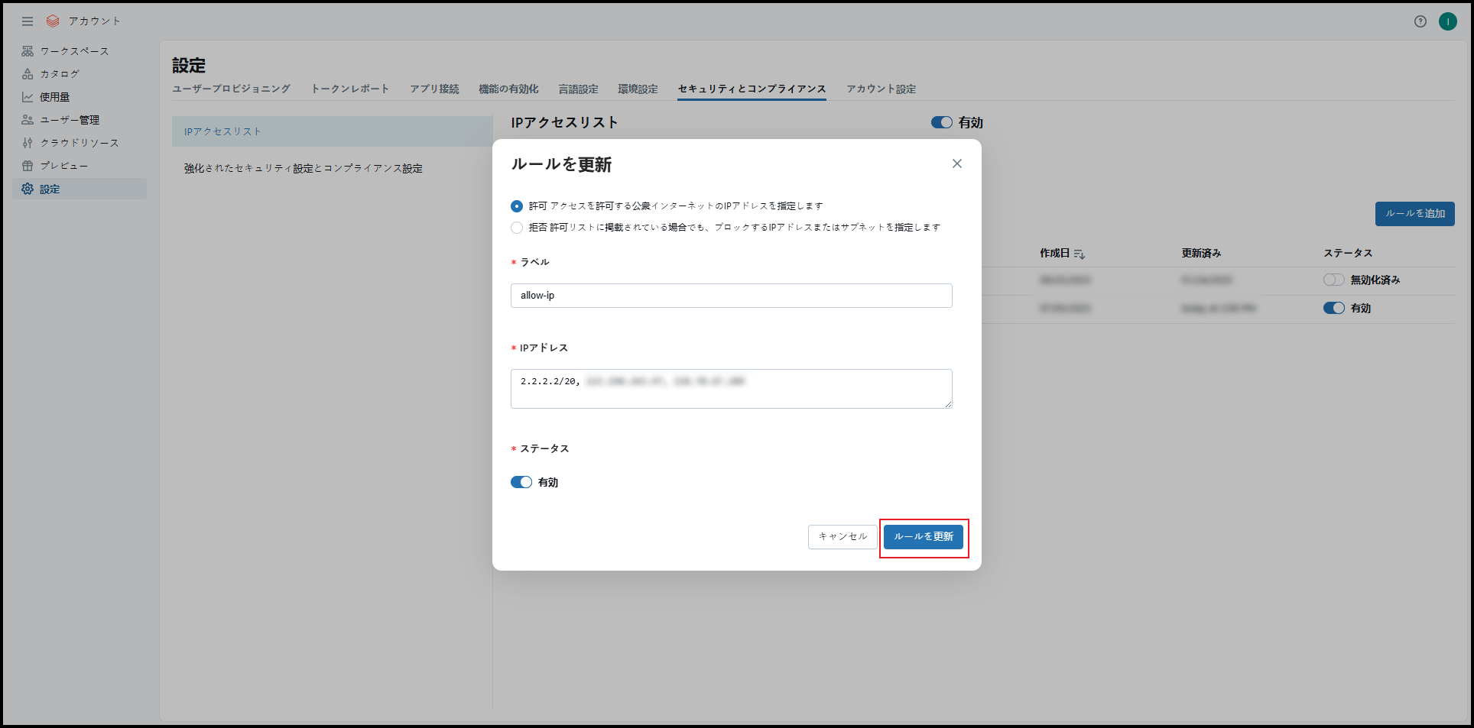The image size is (1474, 728).
Task: Open the hamburger menu icon
Action: (28, 21)
